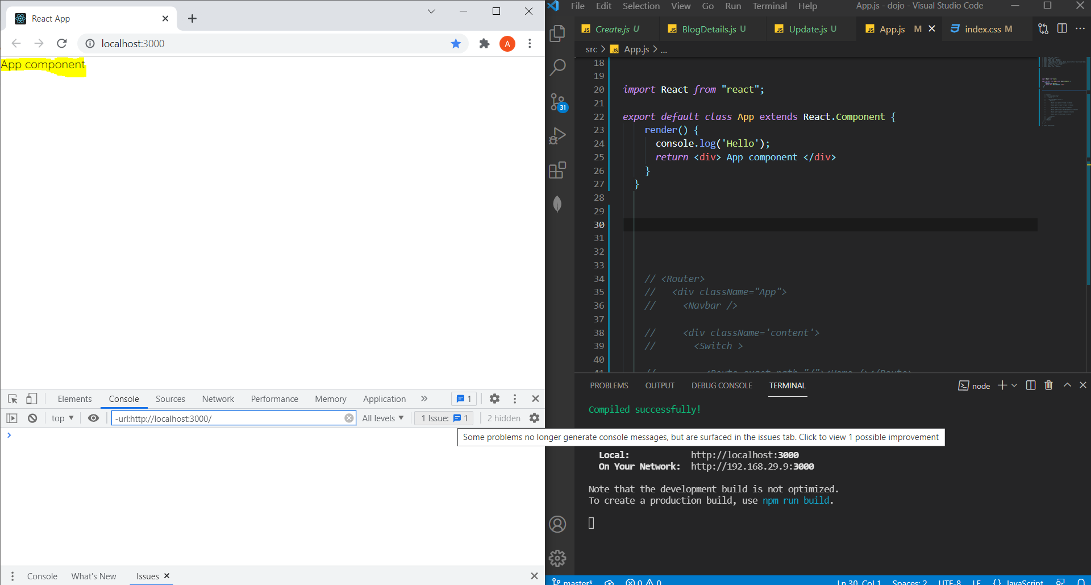Image resolution: width=1091 pixels, height=585 pixels.
Task: Open Source Control view with 31 changes
Action: coord(559,103)
